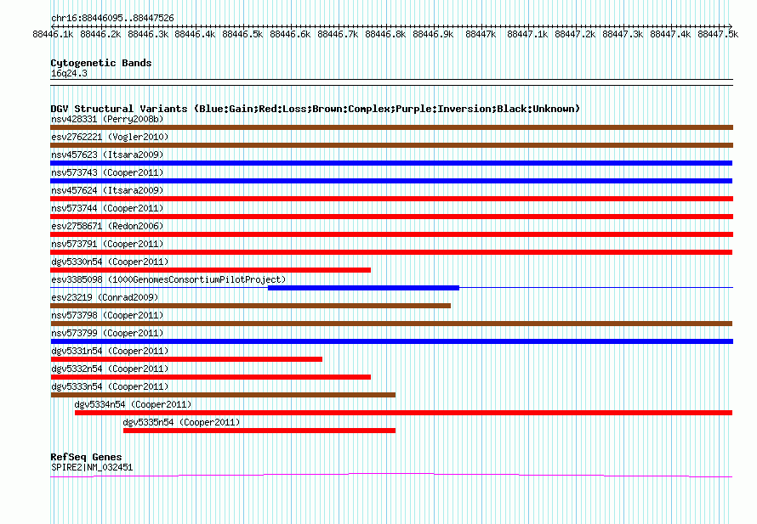
Task: Click the nsv573744 (Cooper2011) label
Action: click(107, 208)
